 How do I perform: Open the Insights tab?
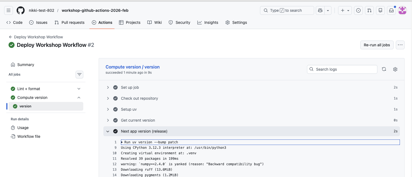208,22
